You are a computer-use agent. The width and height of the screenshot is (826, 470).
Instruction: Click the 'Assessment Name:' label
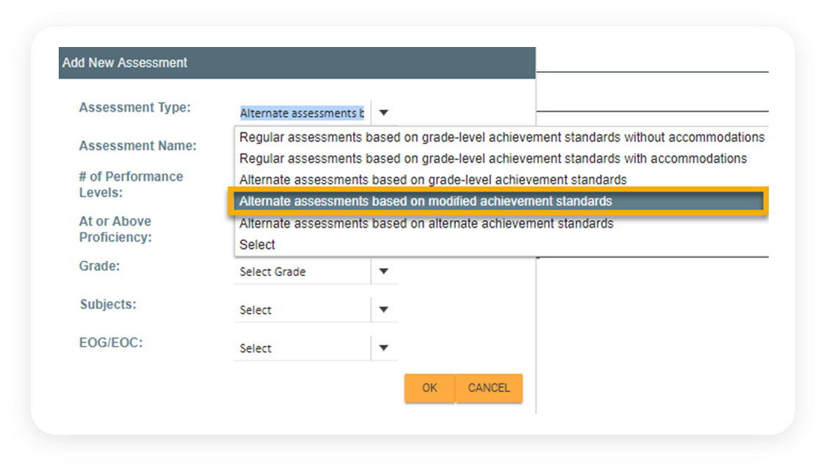[x=138, y=146]
